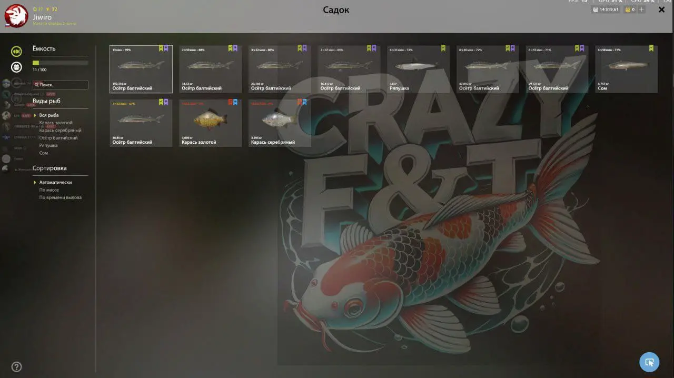Click the purple badge on the 29,723 кг sturgeon card
674x378 pixels.
[582, 48]
